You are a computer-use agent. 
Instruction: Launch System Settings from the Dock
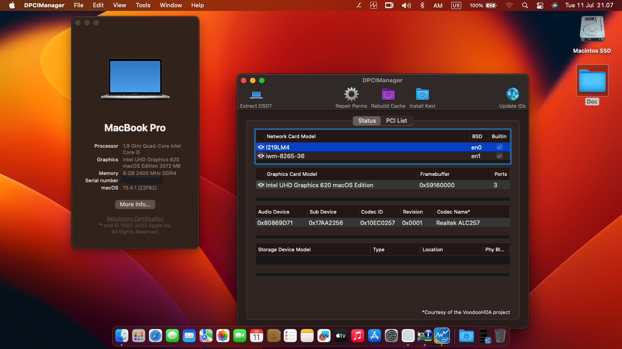click(x=391, y=335)
